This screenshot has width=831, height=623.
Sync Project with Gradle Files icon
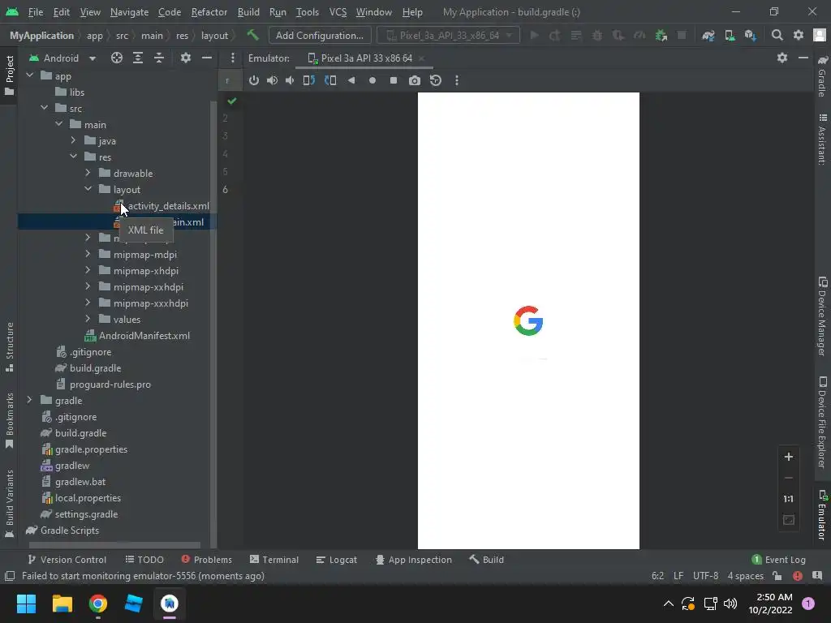(708, 36)
